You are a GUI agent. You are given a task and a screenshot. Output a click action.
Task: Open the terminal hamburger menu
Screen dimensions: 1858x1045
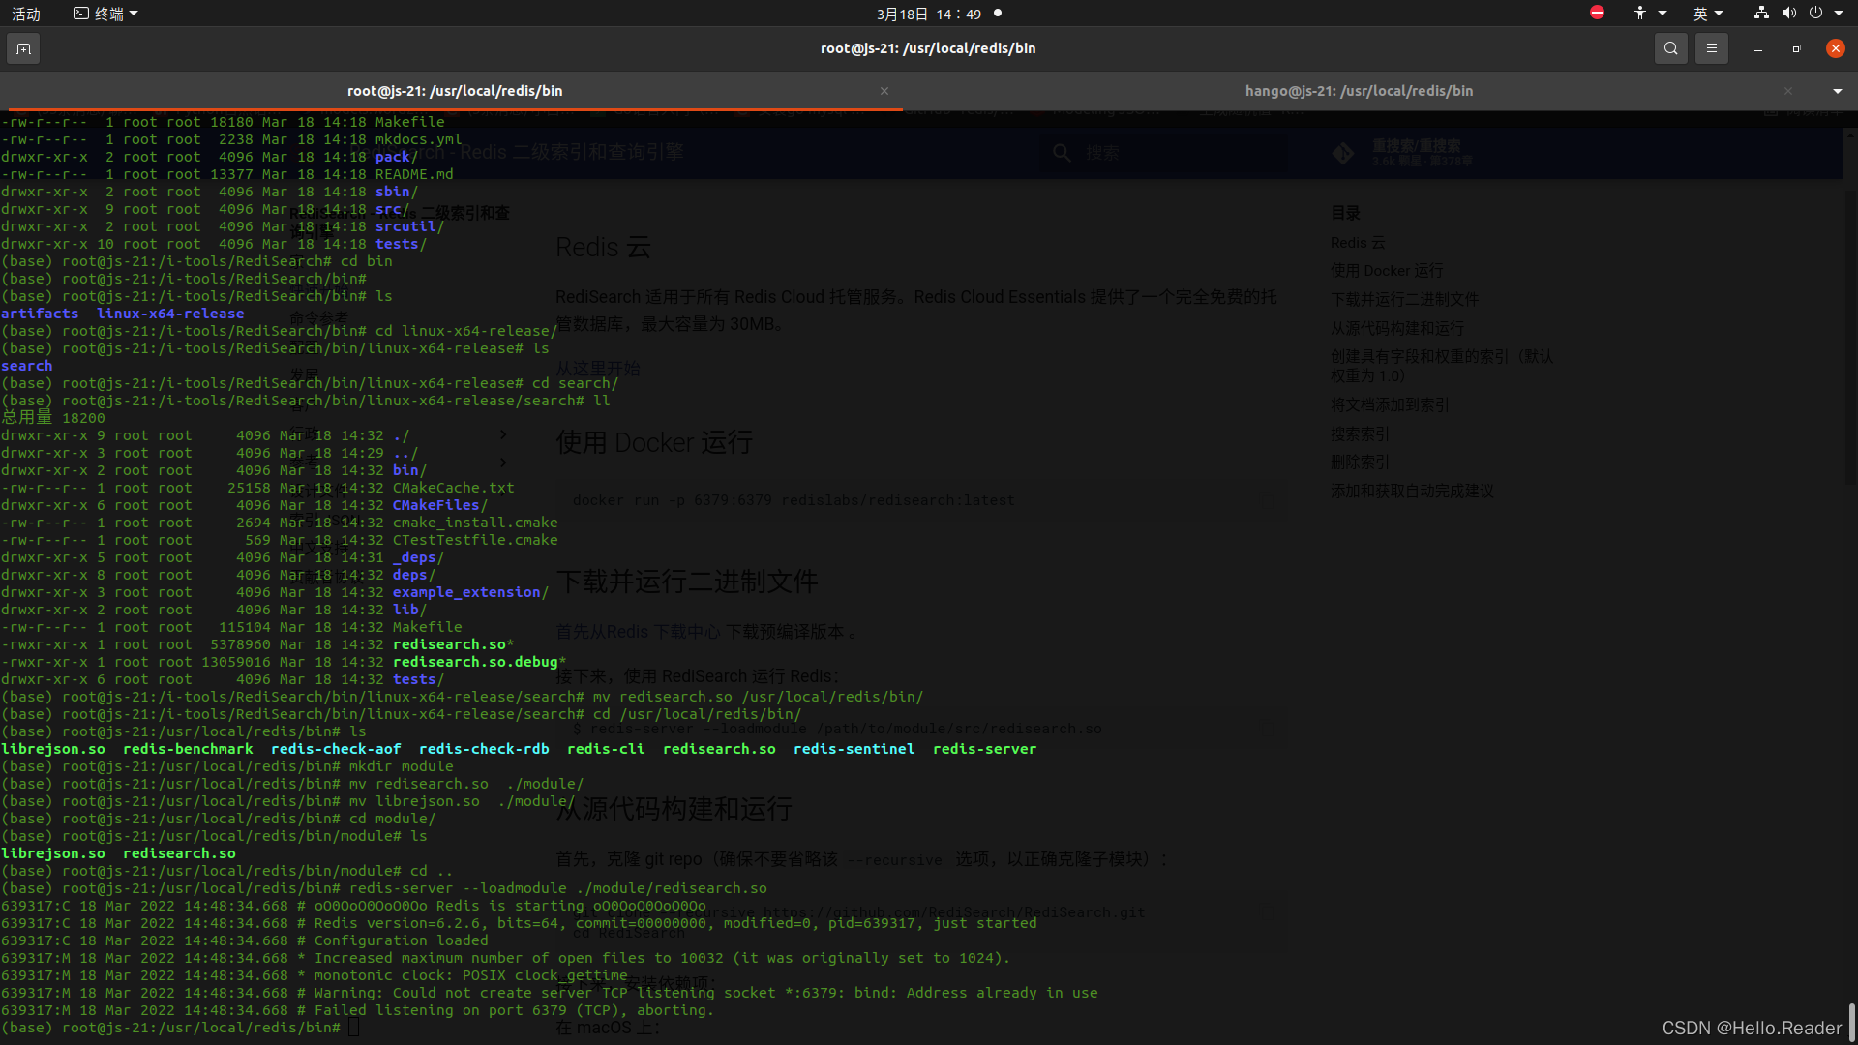pos(1711,48)
